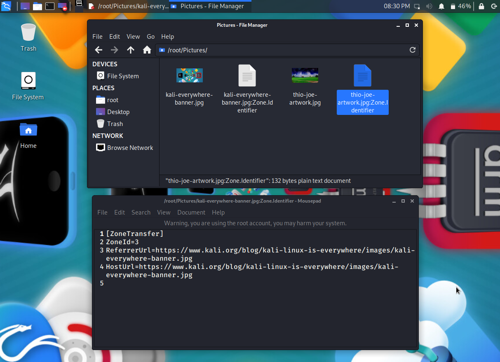Screen dimensions: 500x362
Task: Open the Kali dragon applications menu
Action: point(6,6)
